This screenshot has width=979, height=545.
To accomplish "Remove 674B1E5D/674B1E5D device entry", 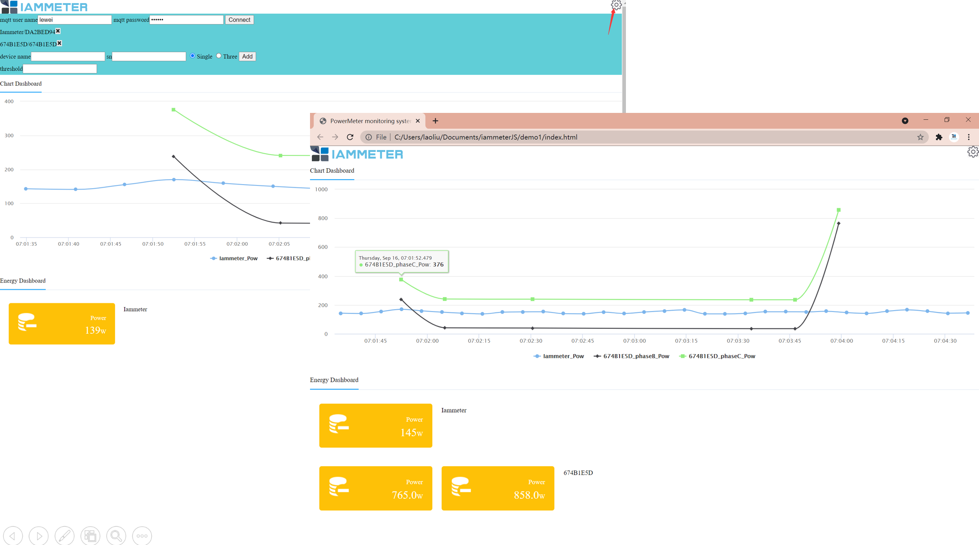I will pos(59,44).
